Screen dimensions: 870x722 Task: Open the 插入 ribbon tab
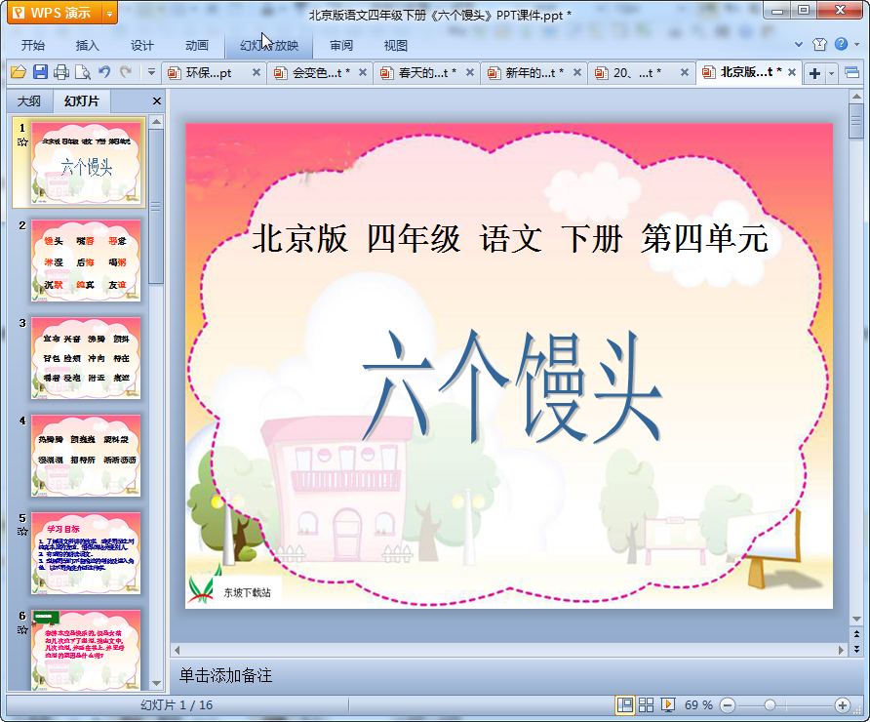(x=87, y=46)
